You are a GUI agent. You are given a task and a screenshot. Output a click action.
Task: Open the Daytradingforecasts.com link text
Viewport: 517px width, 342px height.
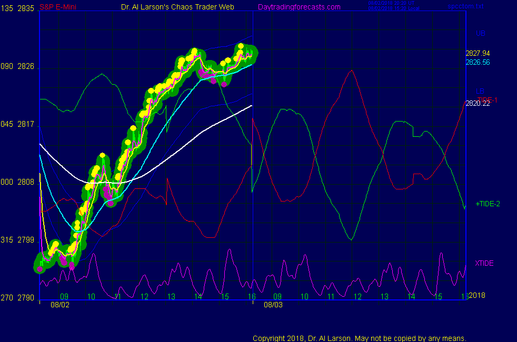point(299,7)
